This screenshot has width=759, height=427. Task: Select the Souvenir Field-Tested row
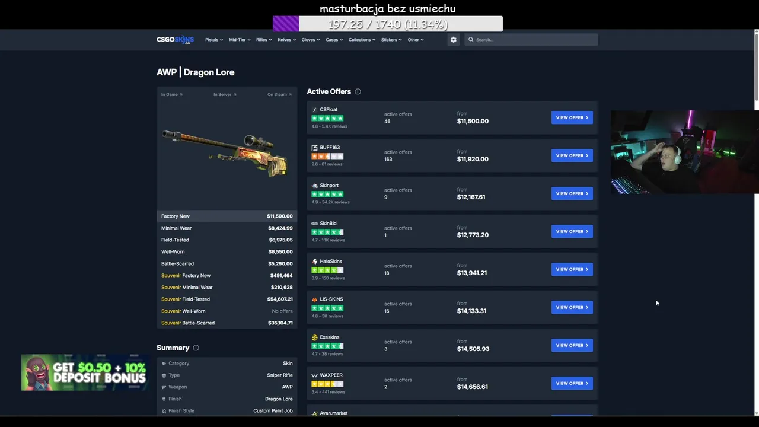(227, 299)
